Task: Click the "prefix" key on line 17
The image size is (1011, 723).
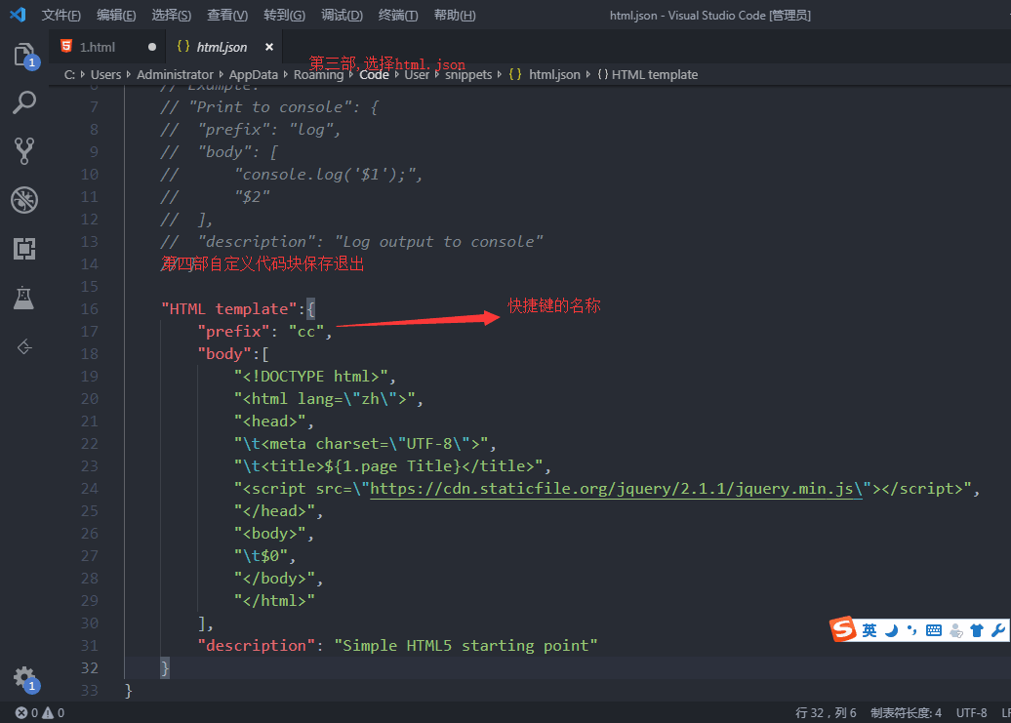Action: (233, 332)
